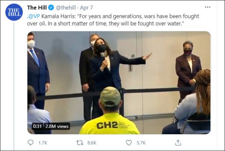Open The Hill account name link

(37, 7)
